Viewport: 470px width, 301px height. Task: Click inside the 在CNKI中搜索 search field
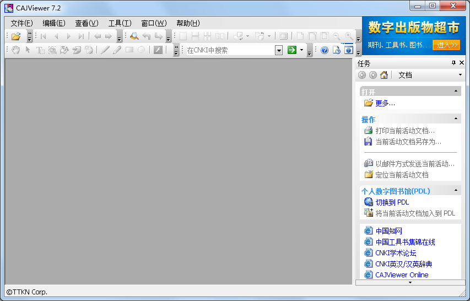tap(229, 50)
